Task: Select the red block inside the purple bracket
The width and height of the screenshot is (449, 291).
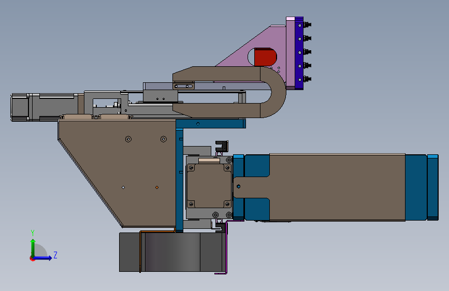Action: [x=265, y=57]
